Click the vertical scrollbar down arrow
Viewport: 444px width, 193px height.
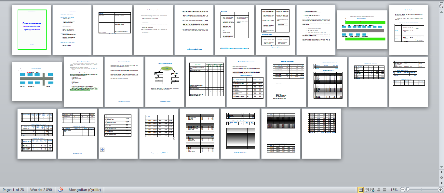(x=441, y=167)
